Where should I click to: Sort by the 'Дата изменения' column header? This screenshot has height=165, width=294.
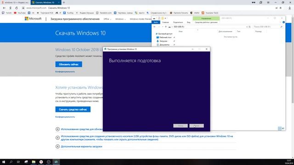[225, 32]
